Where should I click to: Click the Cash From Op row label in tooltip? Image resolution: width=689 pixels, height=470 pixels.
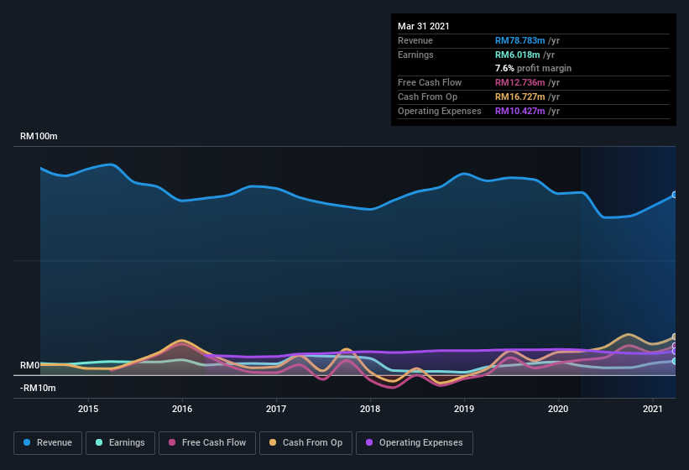pos(427,97)
